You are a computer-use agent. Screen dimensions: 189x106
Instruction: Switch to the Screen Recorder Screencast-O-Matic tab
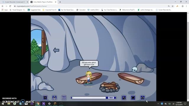pyautogui.click(x=15, y=2)
